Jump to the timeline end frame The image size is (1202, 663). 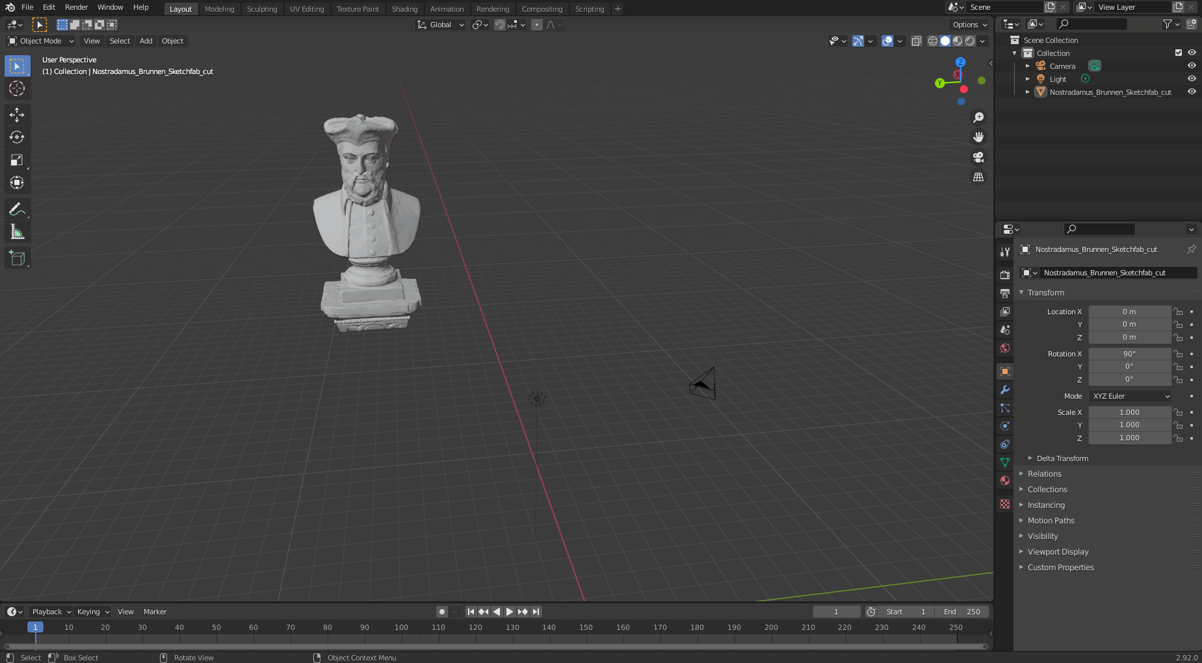pyautogui.click(x=536, y=612)
